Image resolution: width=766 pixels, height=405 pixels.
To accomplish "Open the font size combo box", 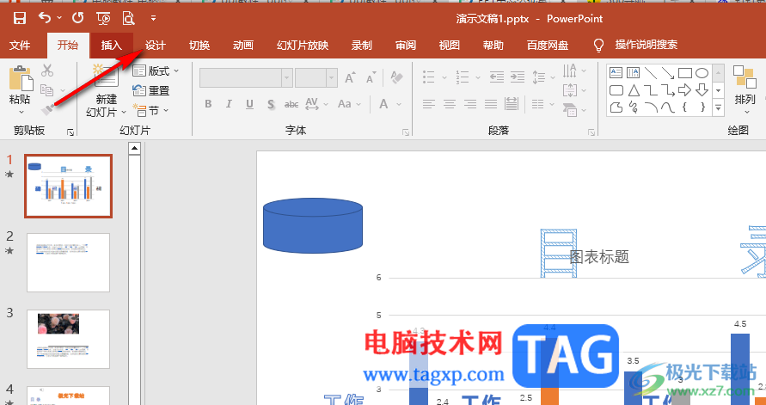I will [x=316, y=77].
